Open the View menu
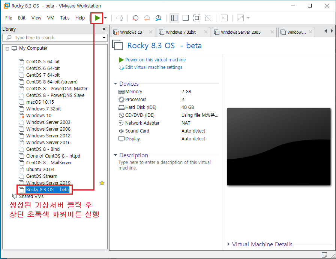The image size is (336, 259). (x=36, y=18)
